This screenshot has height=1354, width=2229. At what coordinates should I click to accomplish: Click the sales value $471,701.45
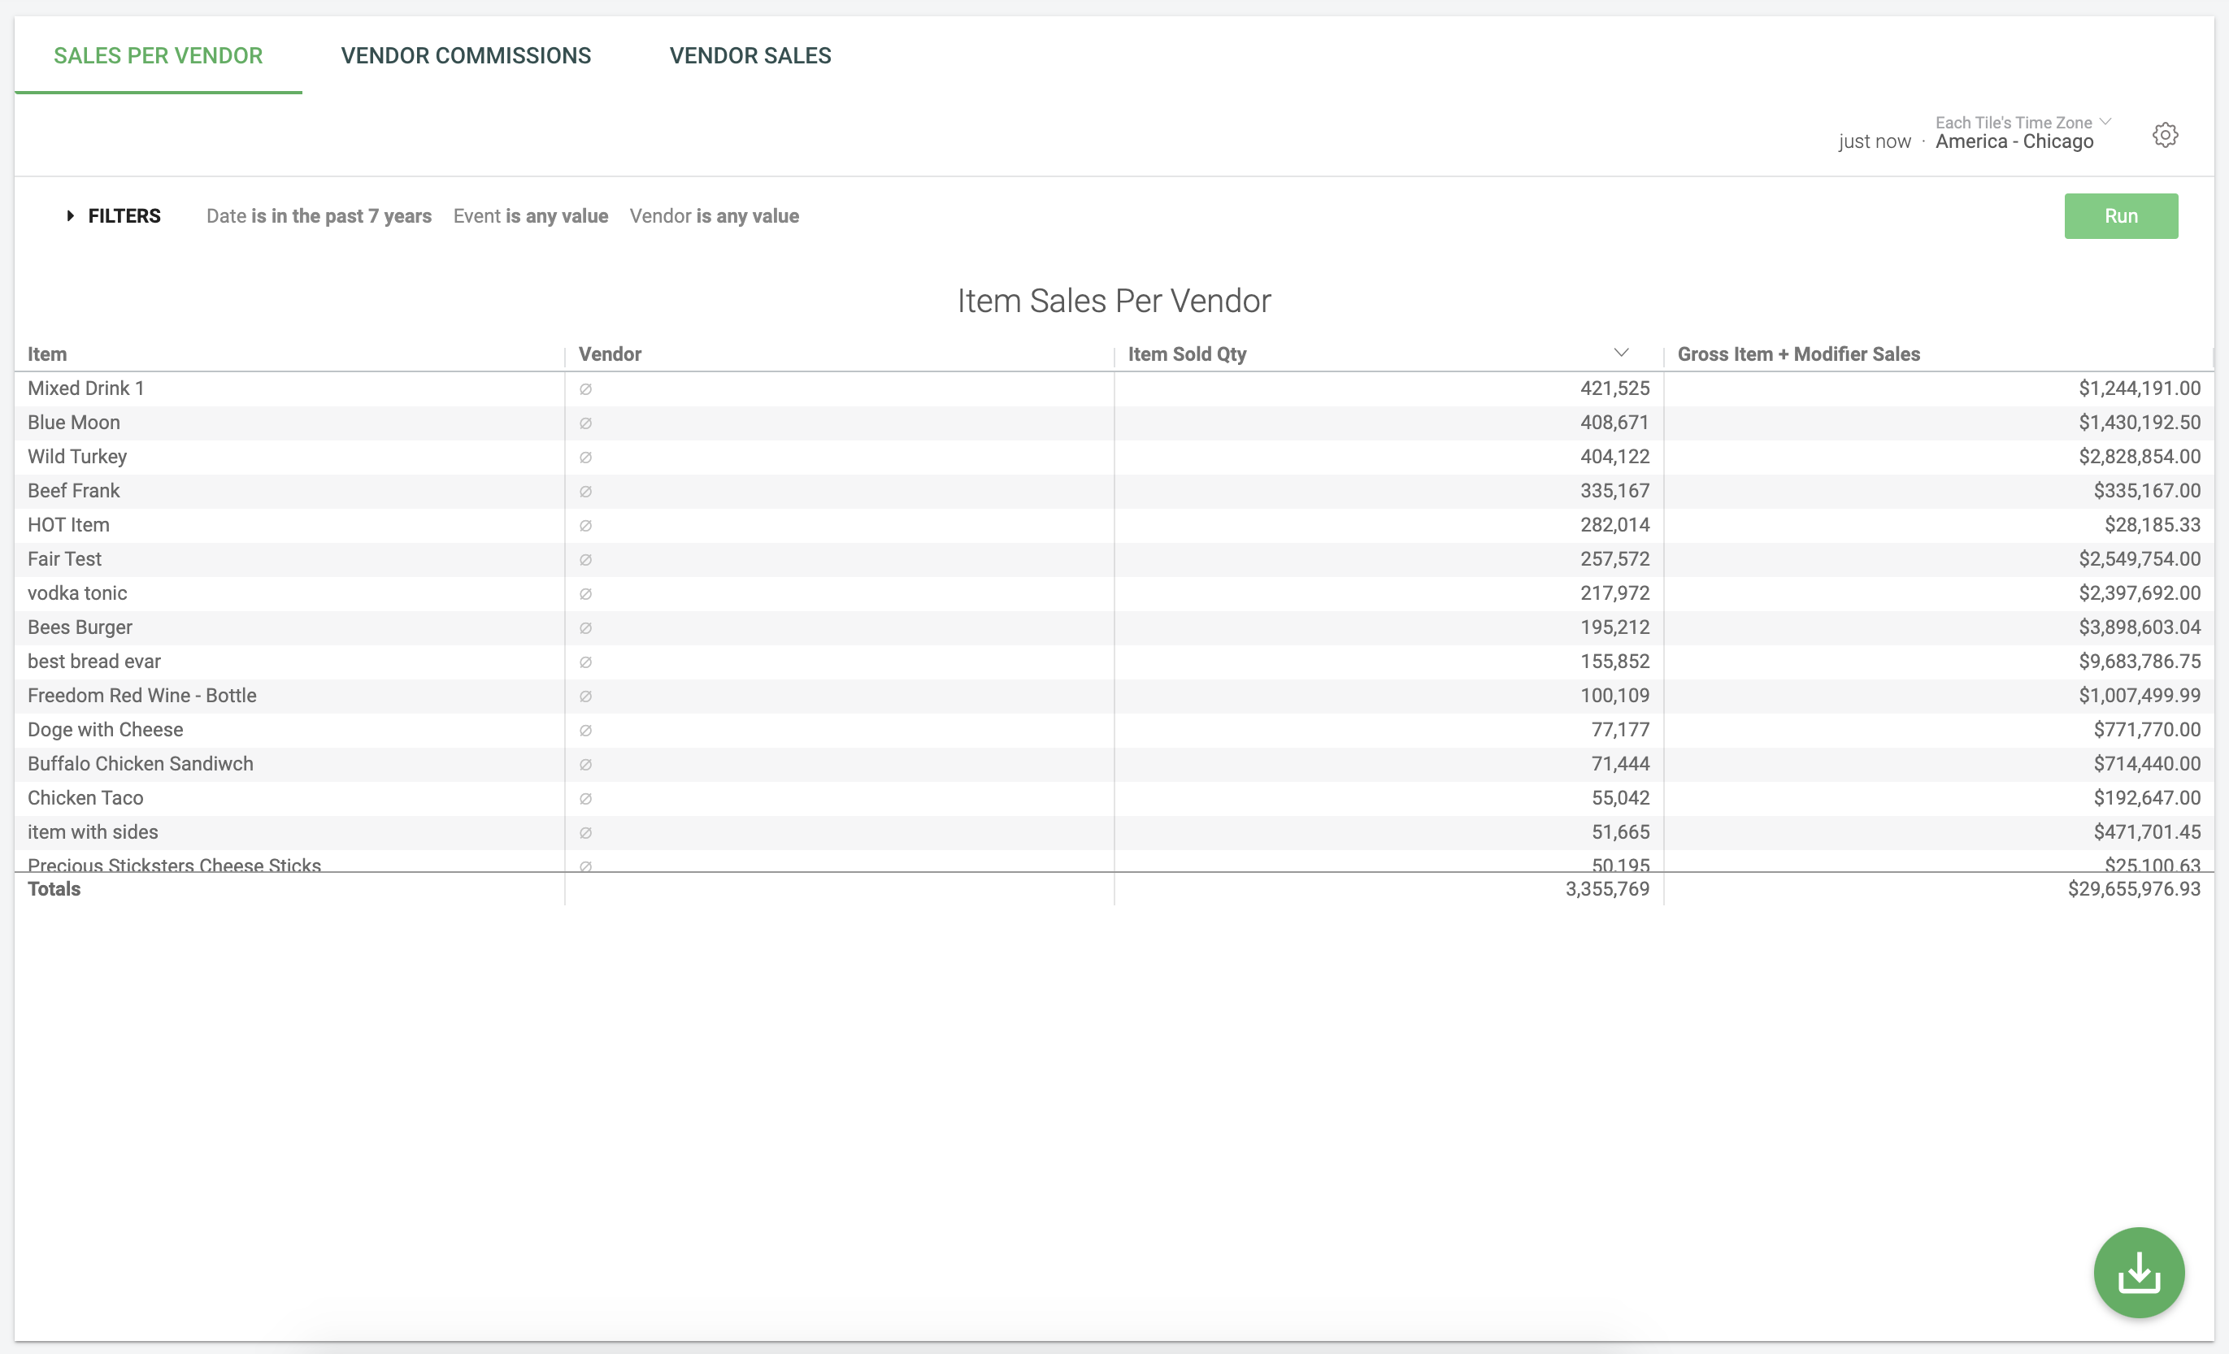coord(2147,832)
